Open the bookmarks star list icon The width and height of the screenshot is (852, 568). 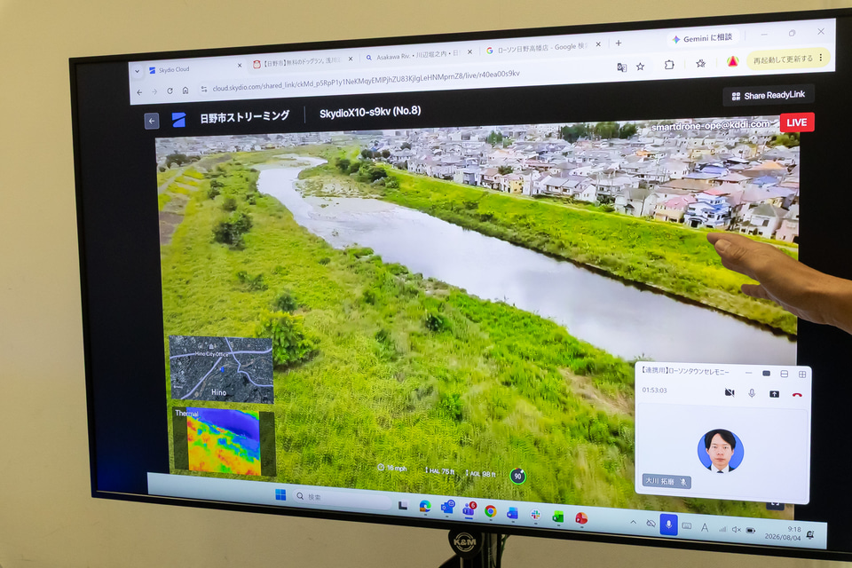coord(701,63)
